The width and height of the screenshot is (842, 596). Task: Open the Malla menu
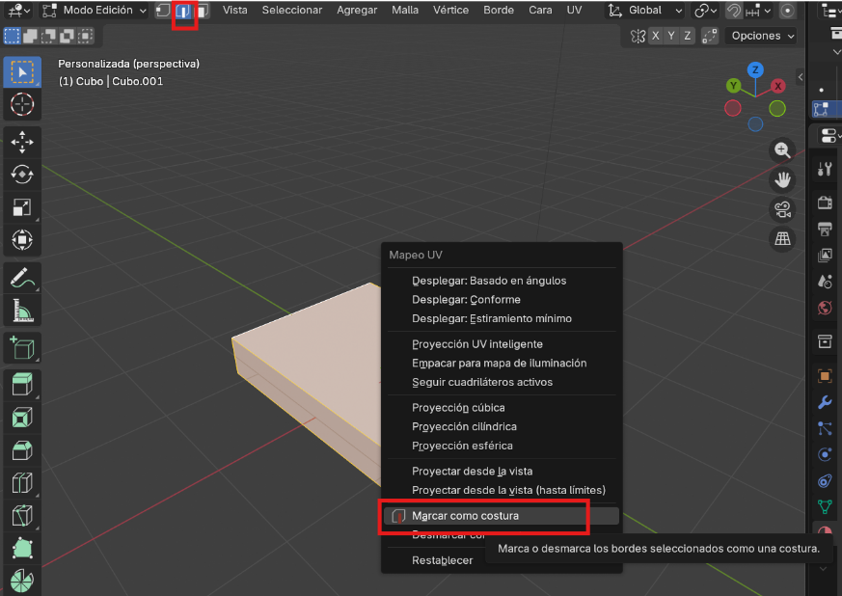point(405,11)
